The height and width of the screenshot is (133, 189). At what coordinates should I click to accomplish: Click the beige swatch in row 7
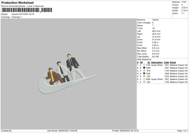pos(144,82)
